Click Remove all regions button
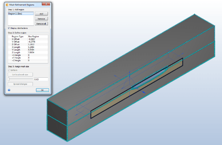This screenshot has height=145, width=222. (41, 24)
